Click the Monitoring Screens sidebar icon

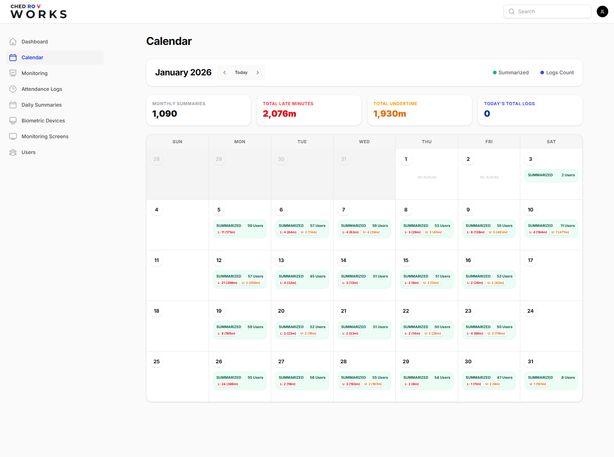click(x=13, y=136)
